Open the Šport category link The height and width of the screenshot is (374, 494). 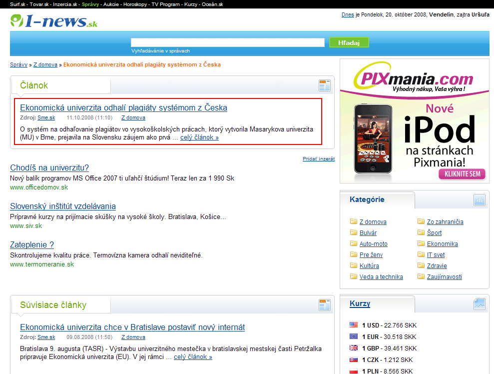[x=434, y=232]
